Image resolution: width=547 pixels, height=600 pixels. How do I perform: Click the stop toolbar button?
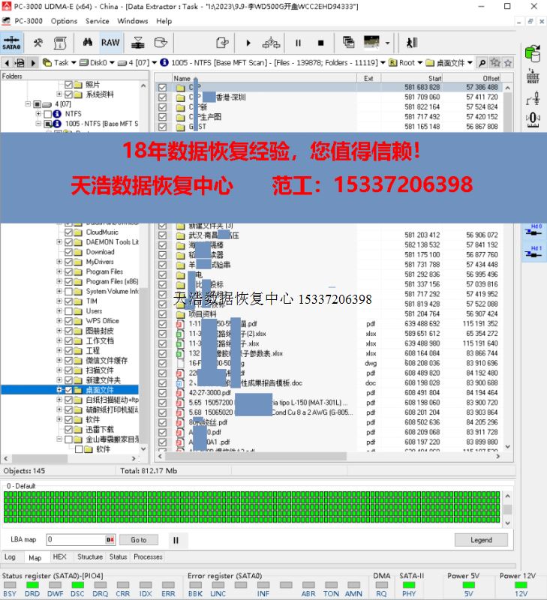tap(321, 43)
